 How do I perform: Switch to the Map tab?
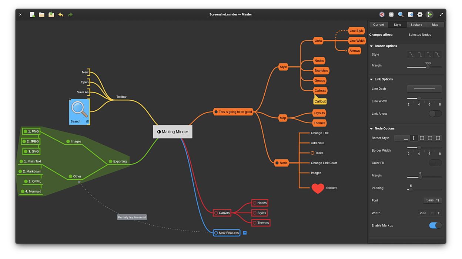tap(435, 25)
